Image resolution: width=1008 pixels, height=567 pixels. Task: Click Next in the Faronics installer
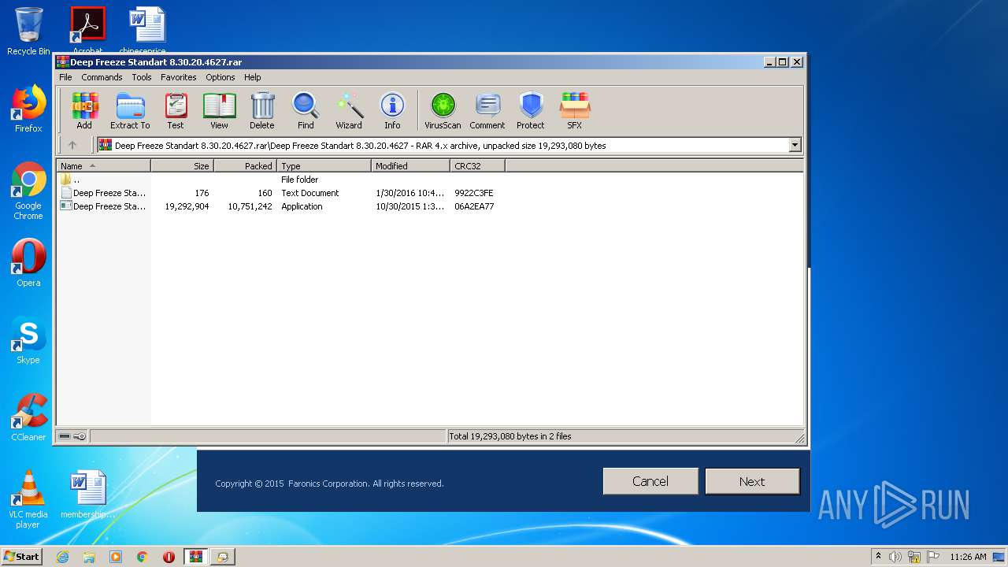752,481
